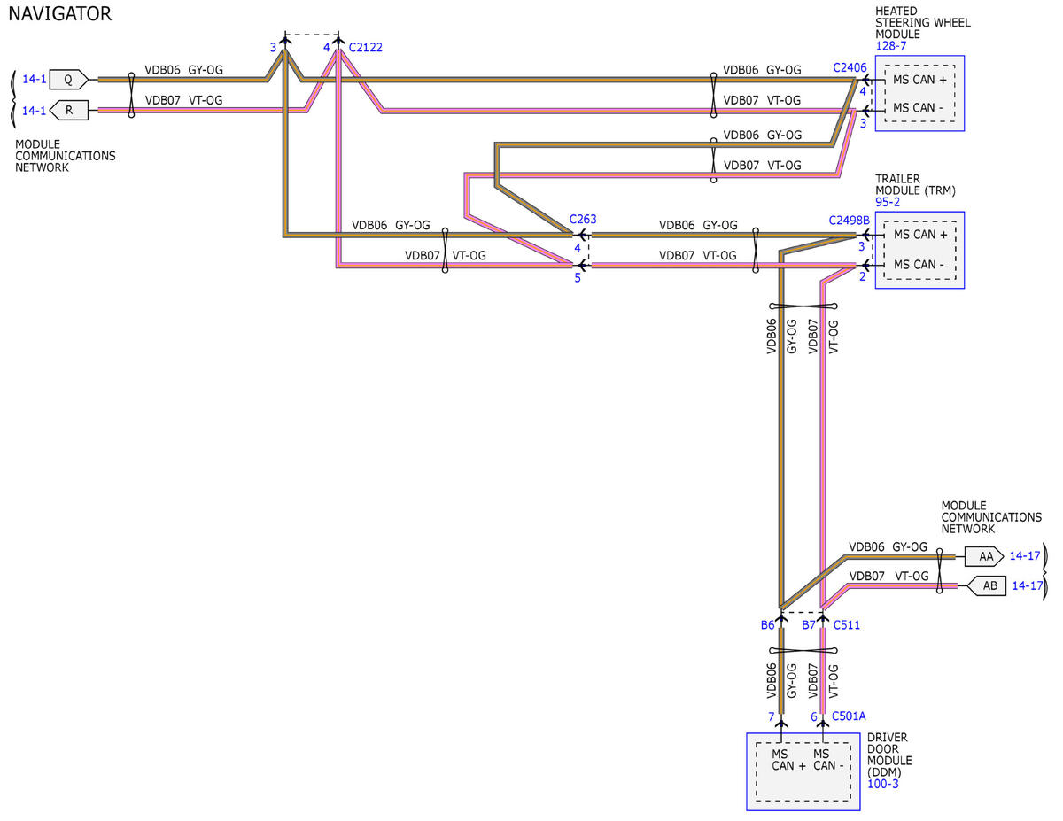Image resolution: width=1063 pixels, height=821 pixels.
Task: Select the Q off-page connector symbol
Action: coord(70,79)
